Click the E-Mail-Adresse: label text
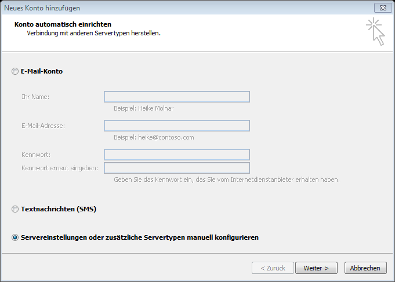 43,126
